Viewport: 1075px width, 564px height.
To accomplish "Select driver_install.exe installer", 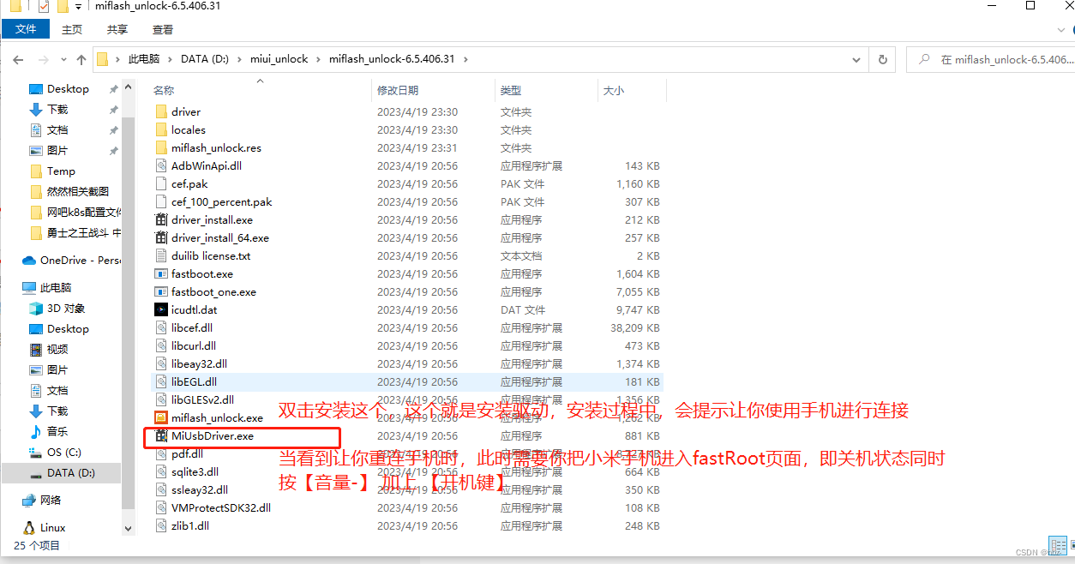I will (212, 219).
